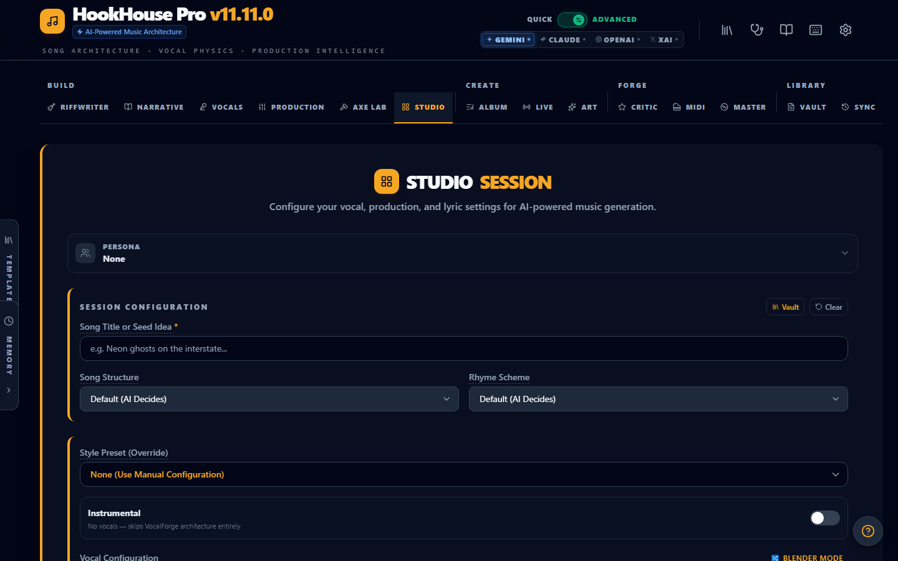Open the Memory panel clock icon

(x=9, y=320)
